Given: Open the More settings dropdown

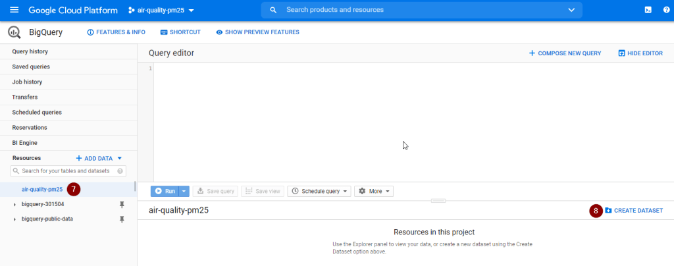Looking at the screenshot, I should point(374,191).
